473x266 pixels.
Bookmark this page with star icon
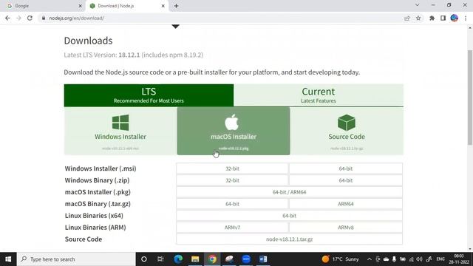click(x=418, y=18)
